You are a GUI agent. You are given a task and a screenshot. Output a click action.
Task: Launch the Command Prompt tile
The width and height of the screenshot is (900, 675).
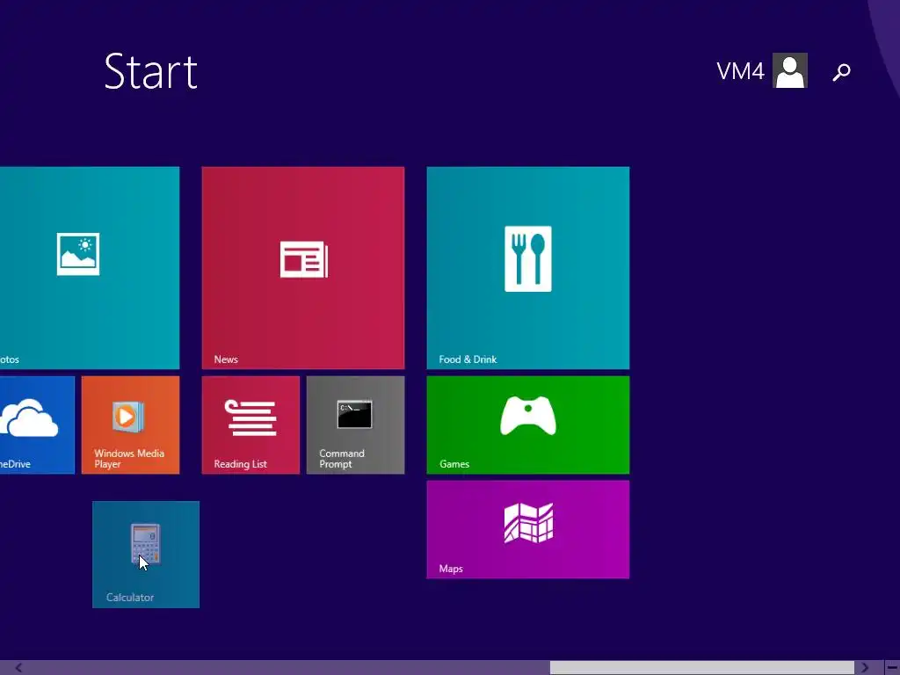(355, 425)
